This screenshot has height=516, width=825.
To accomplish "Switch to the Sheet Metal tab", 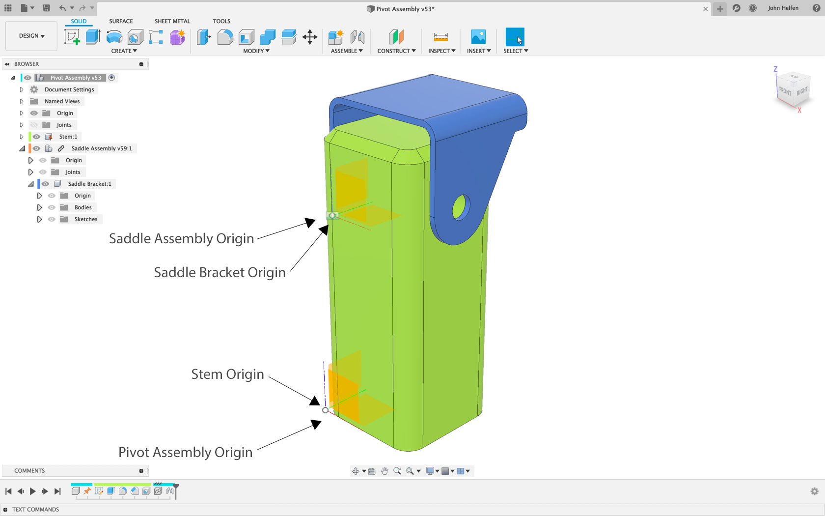I will coord(172,21).
